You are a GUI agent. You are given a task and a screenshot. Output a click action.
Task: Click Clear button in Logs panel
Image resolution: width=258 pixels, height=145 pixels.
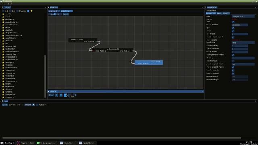[x=5, y=105]
